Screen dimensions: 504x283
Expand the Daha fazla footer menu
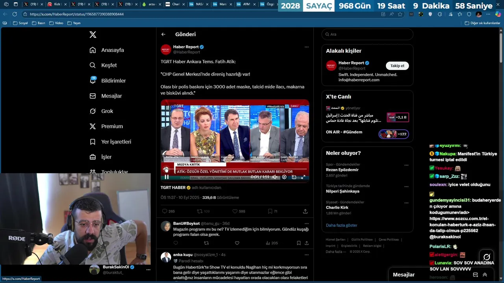click(x=335, y=252)
